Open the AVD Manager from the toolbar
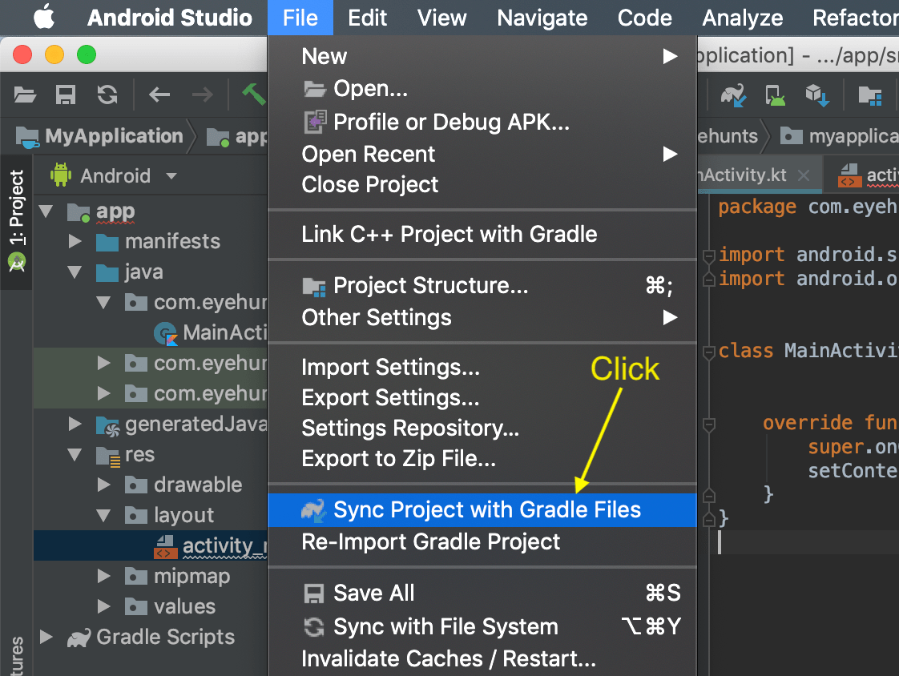 [774, 95]
